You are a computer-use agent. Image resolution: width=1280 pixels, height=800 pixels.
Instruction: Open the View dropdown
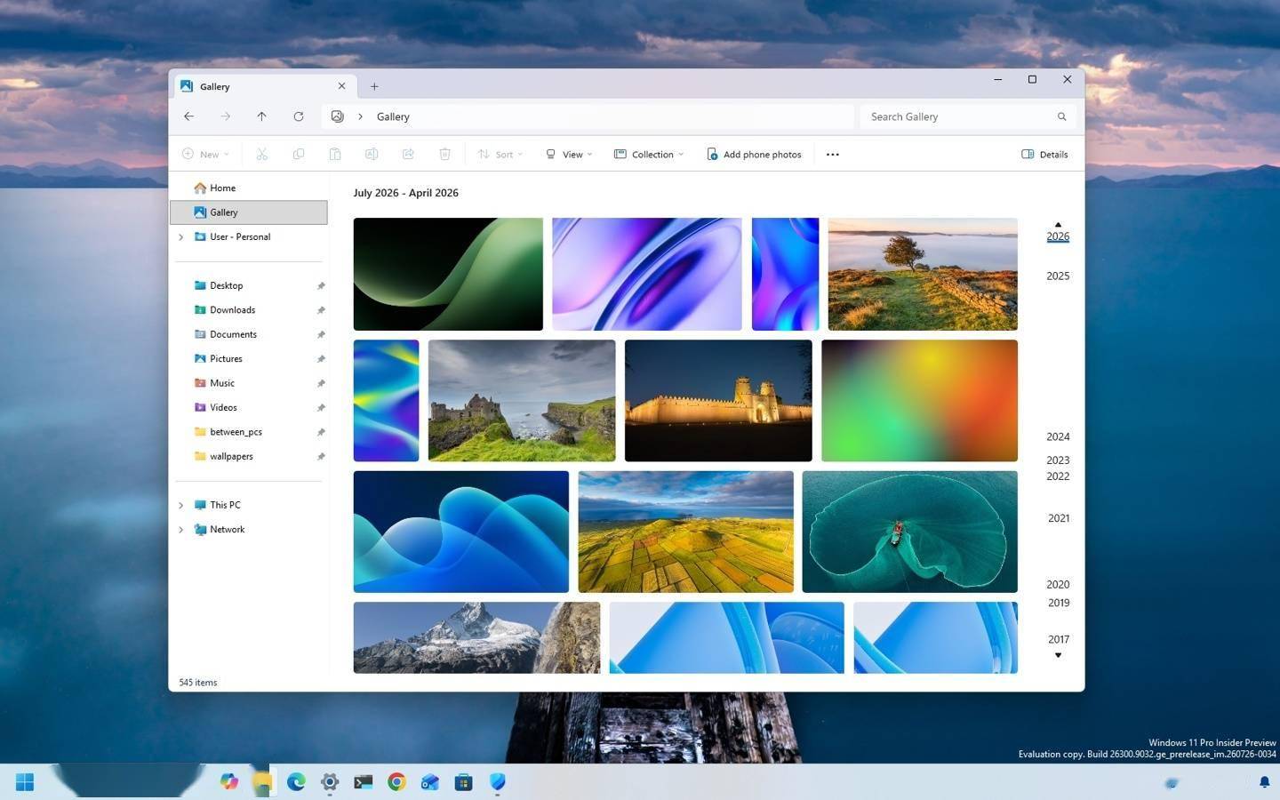click(569, 154)
